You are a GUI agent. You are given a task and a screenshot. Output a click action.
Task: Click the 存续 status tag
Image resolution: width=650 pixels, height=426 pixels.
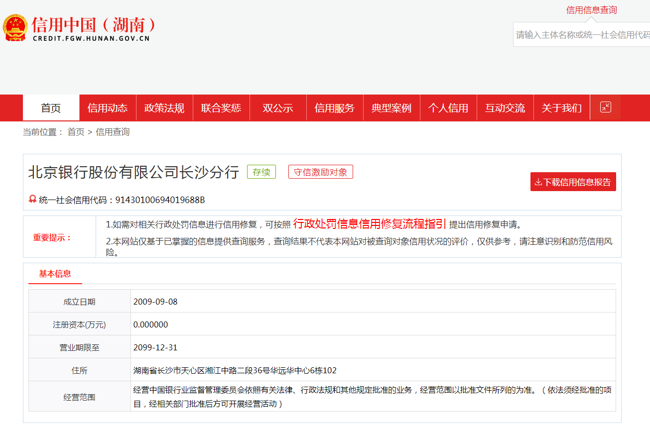click(x=261, y=172)
